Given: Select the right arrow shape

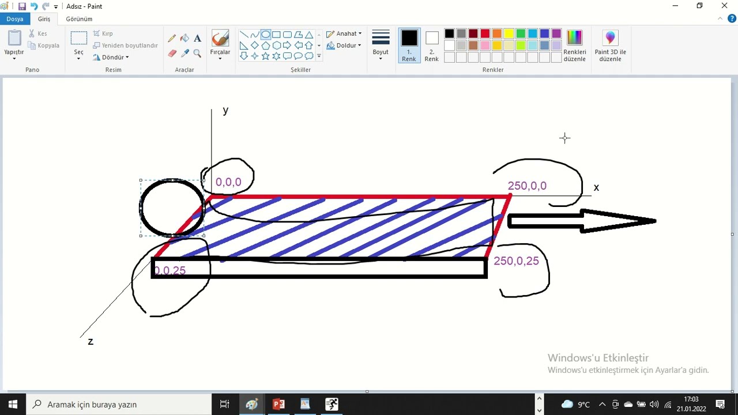Looking at the screenshot, I should [287, 46].
